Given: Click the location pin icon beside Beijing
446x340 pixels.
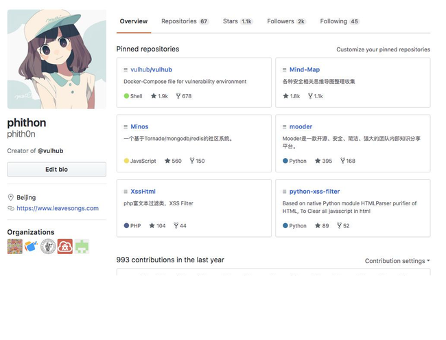Looking at the screenshot, I should 11,197.
